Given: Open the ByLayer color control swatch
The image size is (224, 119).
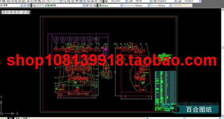Looking at the screenshot, I should click(111, 5).
